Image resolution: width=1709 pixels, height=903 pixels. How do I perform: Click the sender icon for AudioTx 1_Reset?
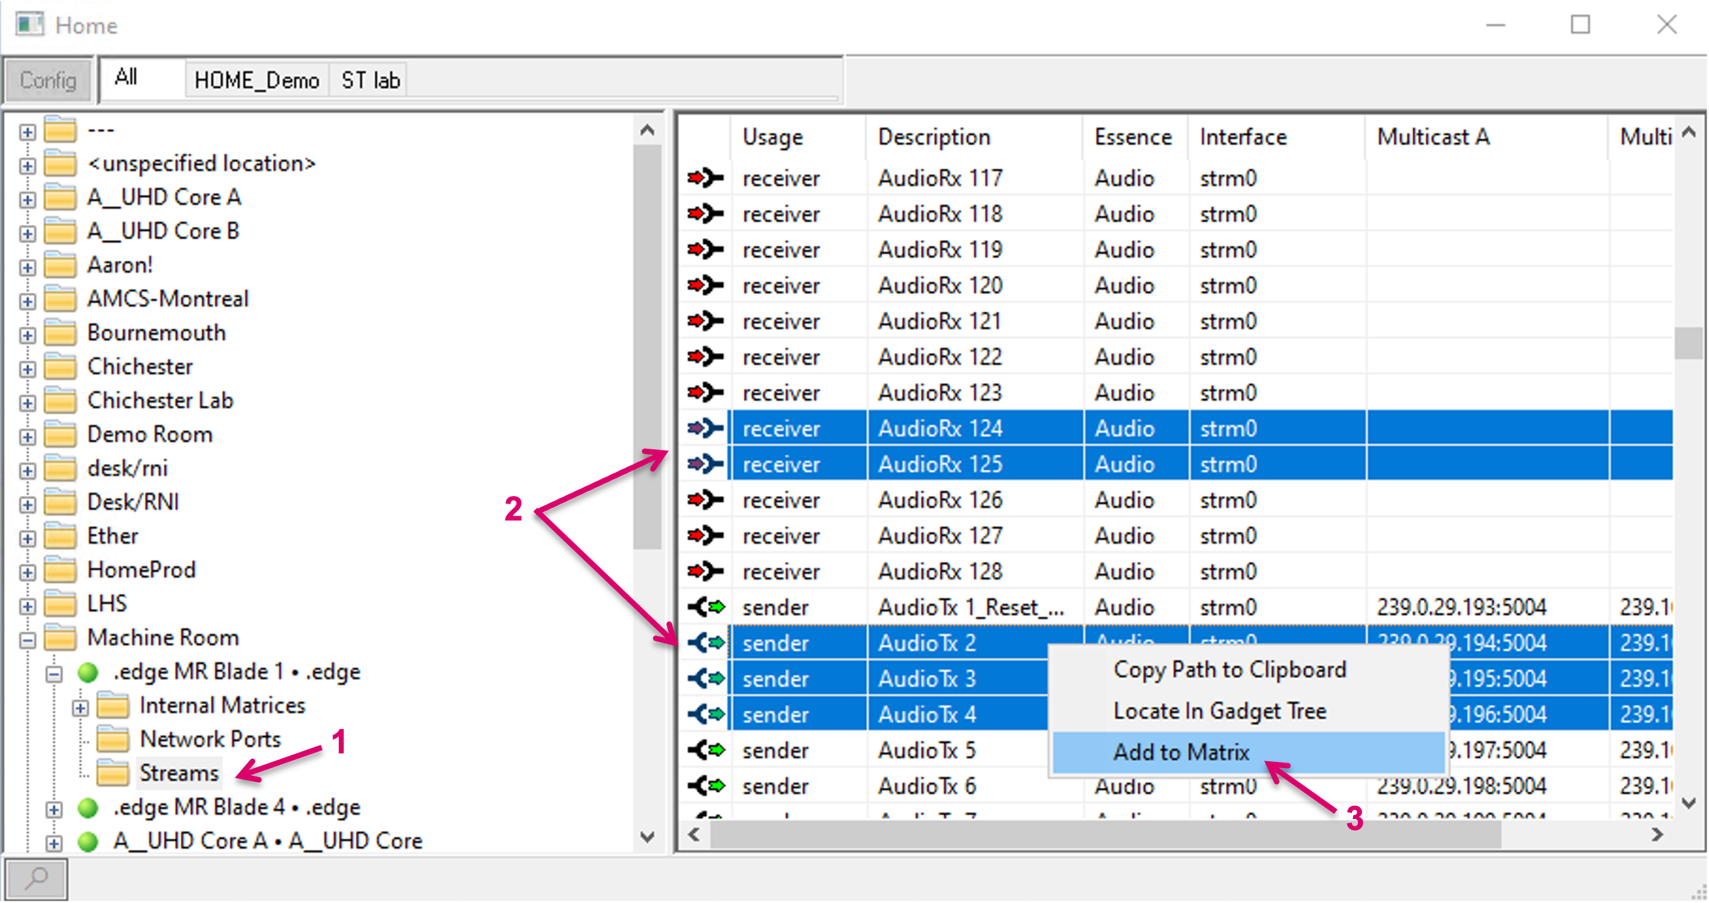(x=705, y=607)
